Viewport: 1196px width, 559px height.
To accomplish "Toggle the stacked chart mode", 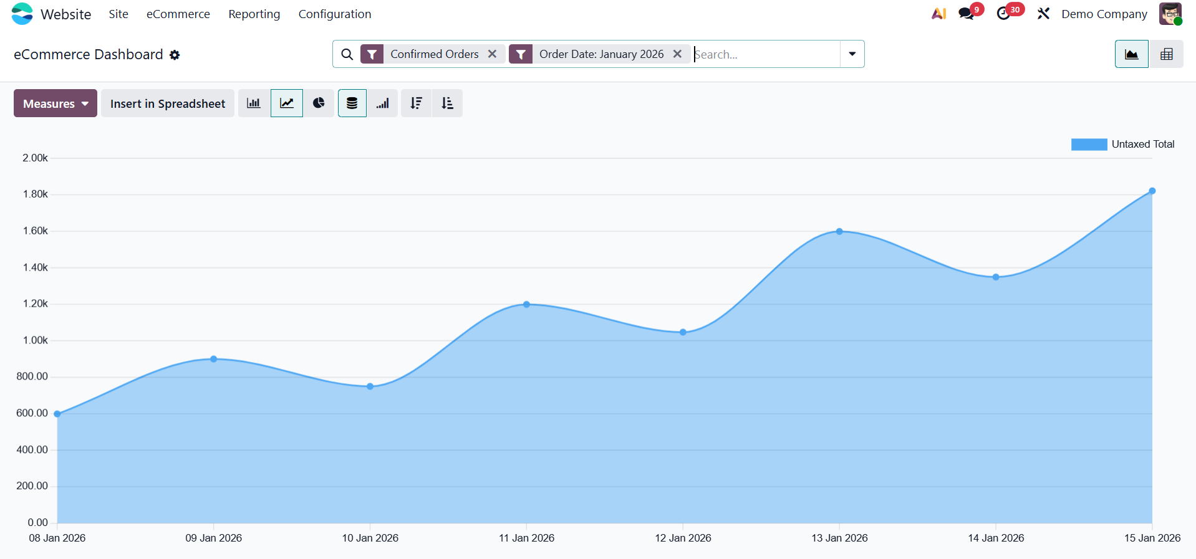I will [x=352, y=103].
